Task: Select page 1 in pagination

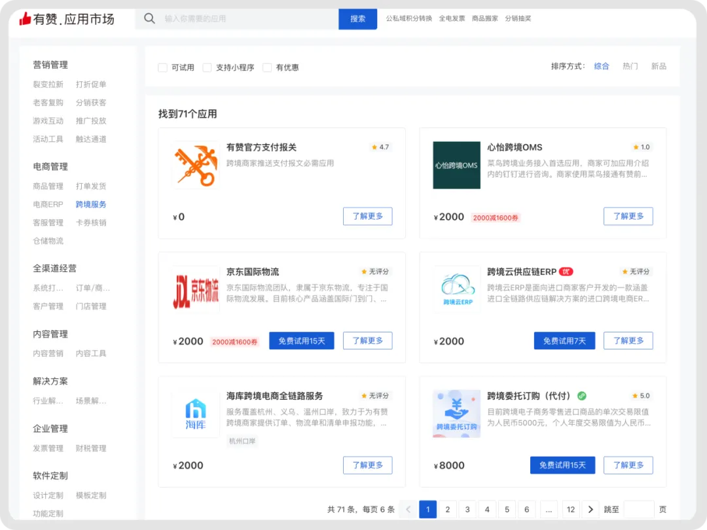Action: point(428,509)
